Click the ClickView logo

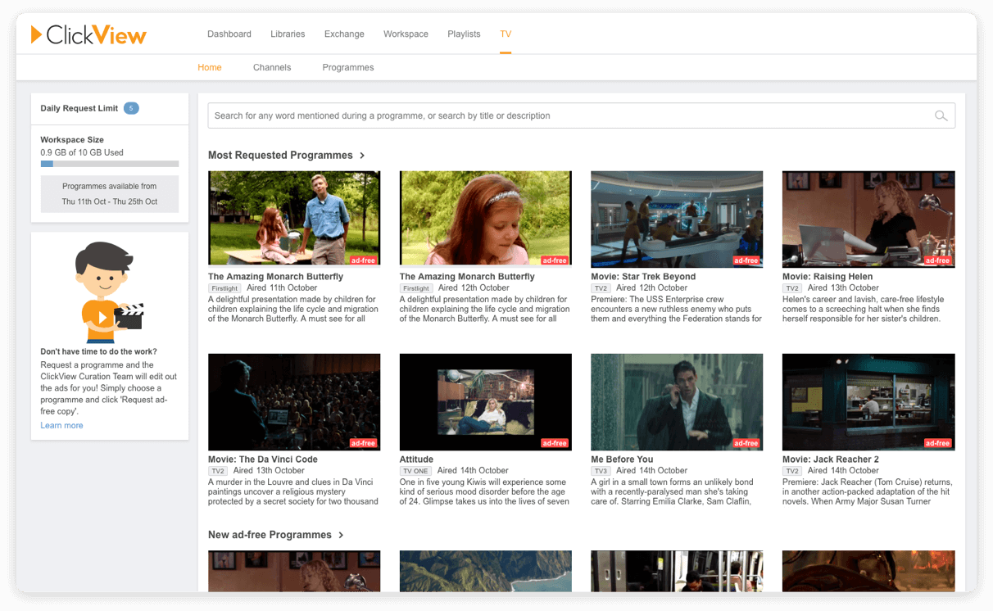[88, 34]
